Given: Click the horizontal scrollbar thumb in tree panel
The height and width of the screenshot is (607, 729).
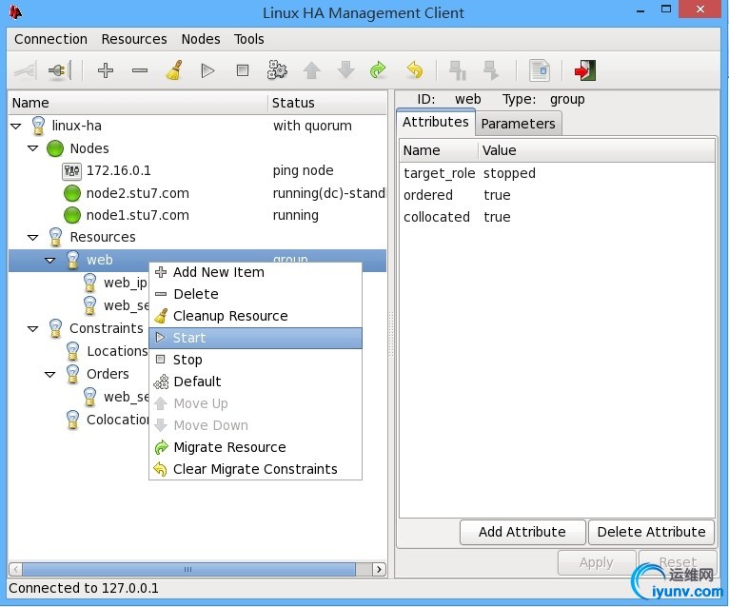Looking at the screenshot, I should [x=188, y=569].
